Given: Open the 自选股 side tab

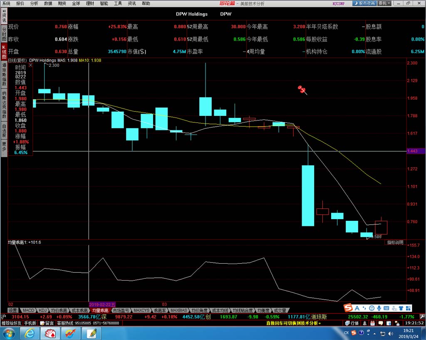Looking at the screenshot, I should click(x=4, y=131).
